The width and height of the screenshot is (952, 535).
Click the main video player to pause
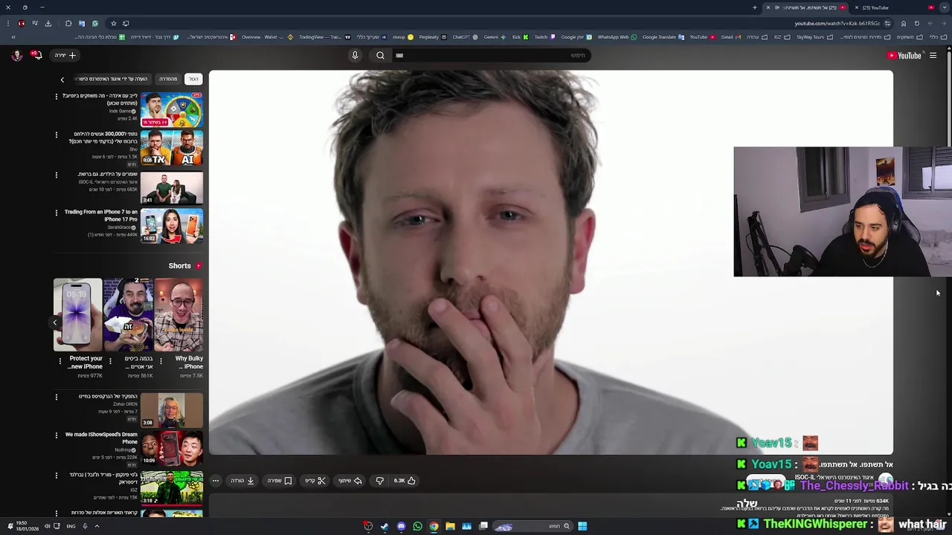click(x=550, y=262)
